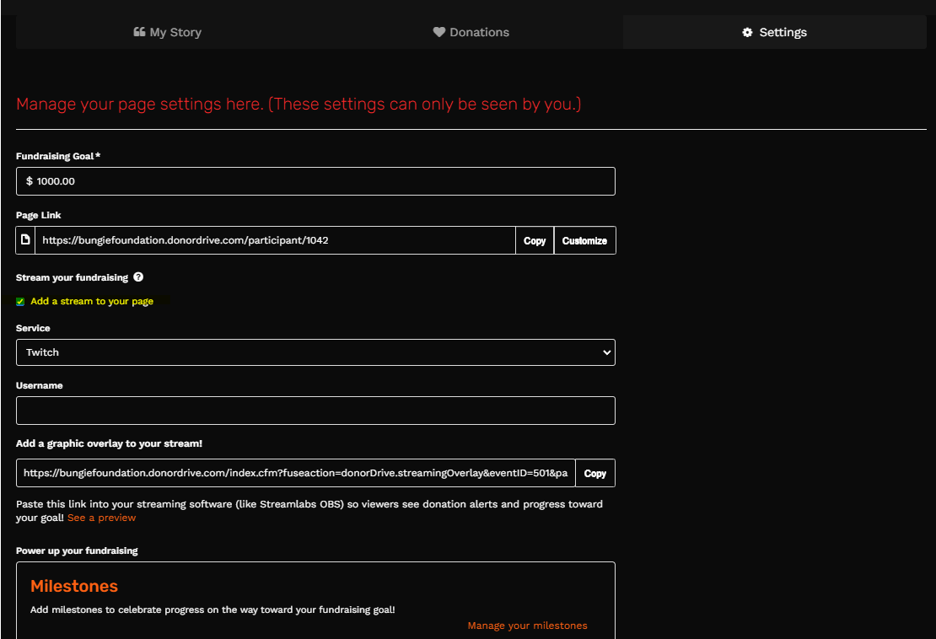Click into the empty Username field
The width and height of the screenshot is (936, 639).
(x=315, y=411)
